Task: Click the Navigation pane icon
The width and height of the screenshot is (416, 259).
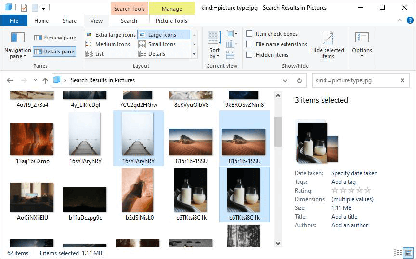Action: coord(17,38)
